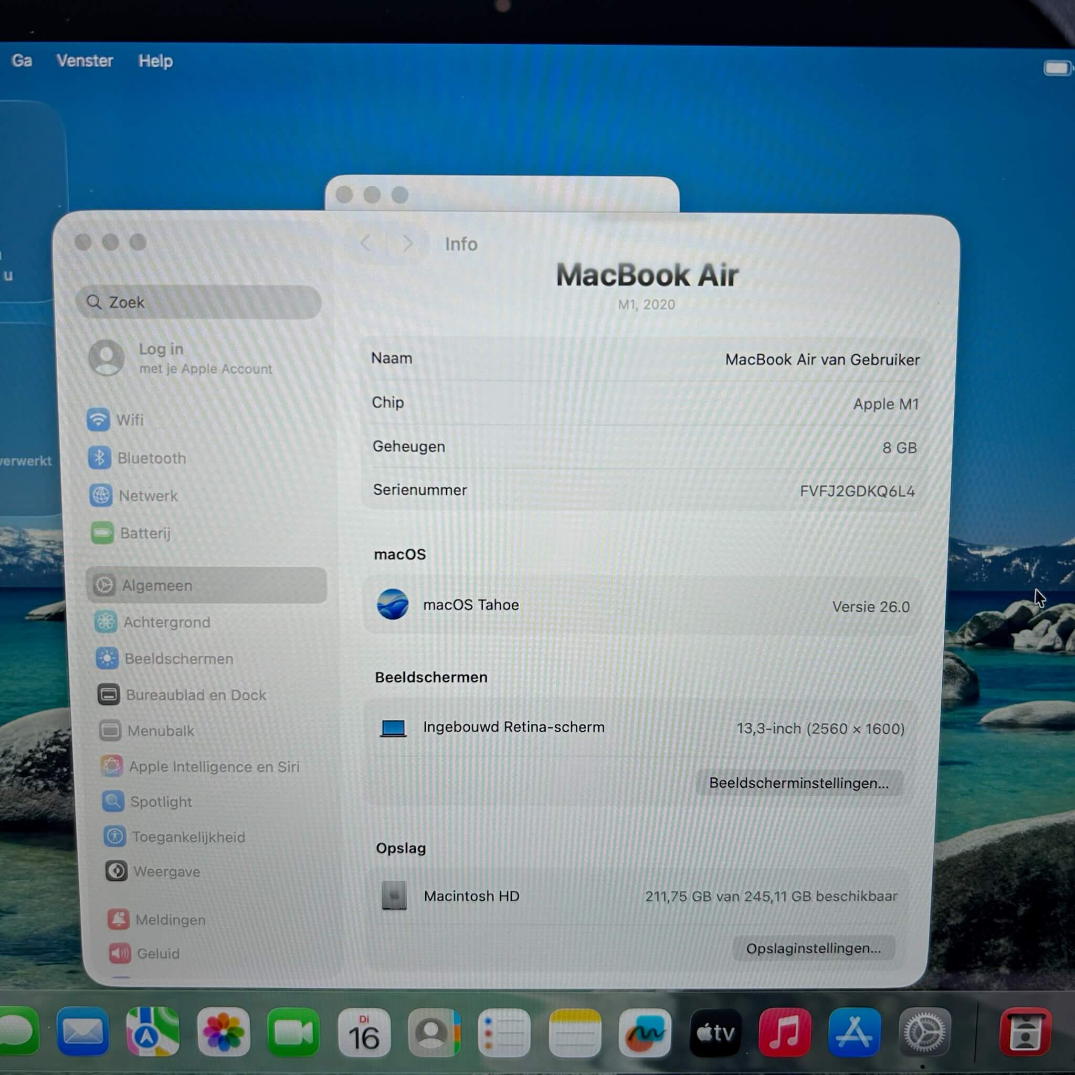Open Menubalk settings in sidebar
The image size is (1075, 1075).
147,730
